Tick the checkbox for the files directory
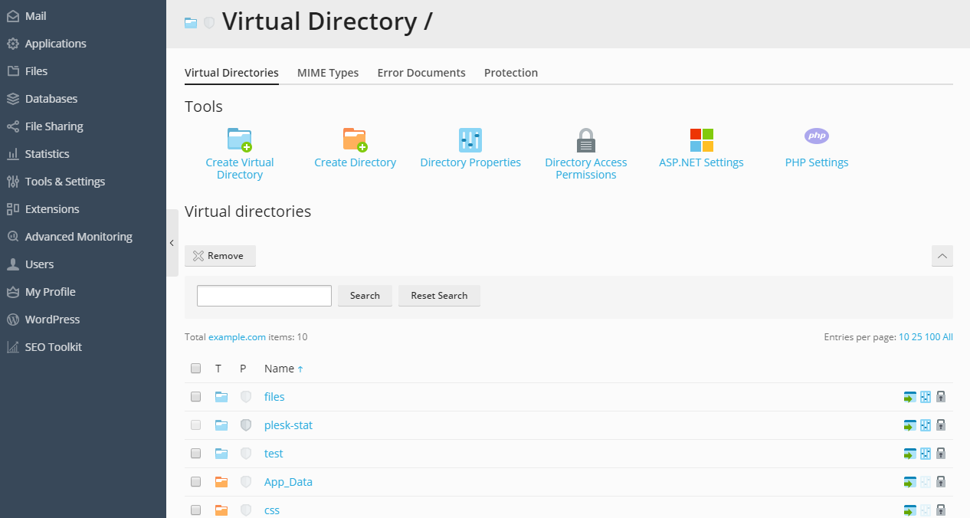 pos(196,397)
